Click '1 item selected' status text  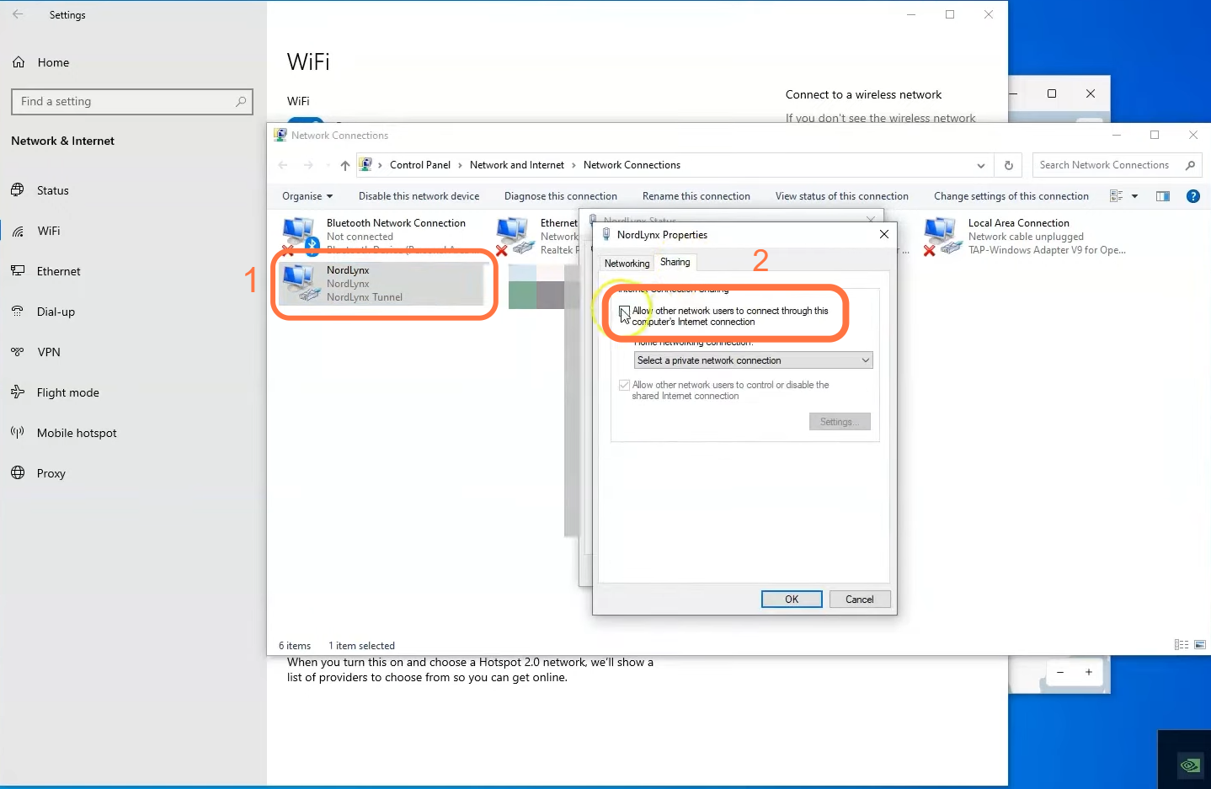coord(361,646)
